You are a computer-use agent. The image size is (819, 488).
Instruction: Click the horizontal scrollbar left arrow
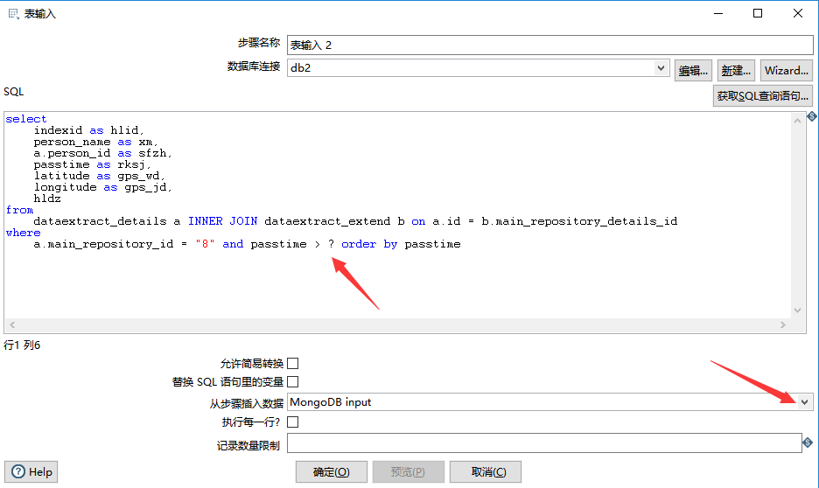click(x=12, y=324)
